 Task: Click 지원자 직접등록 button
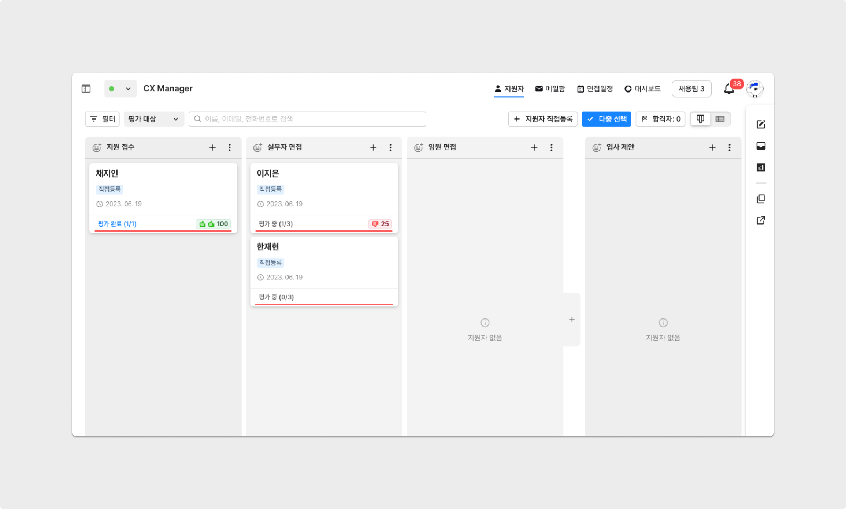coord(543,119)
